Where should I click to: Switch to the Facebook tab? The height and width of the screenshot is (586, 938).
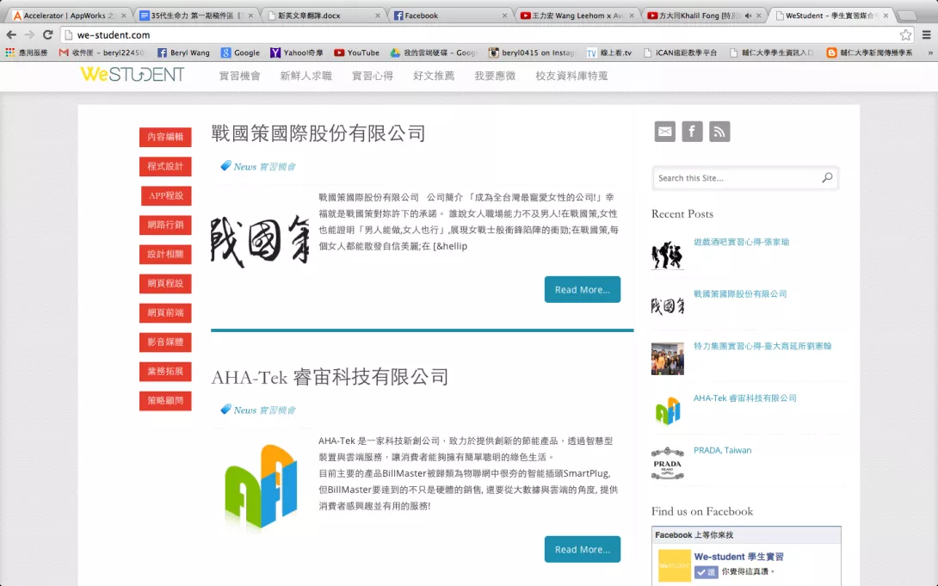coord(450,15)
